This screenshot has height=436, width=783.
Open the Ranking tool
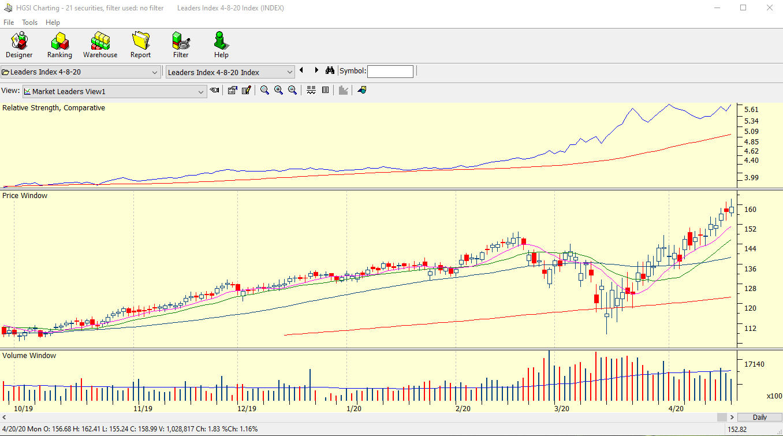point(59,45)
